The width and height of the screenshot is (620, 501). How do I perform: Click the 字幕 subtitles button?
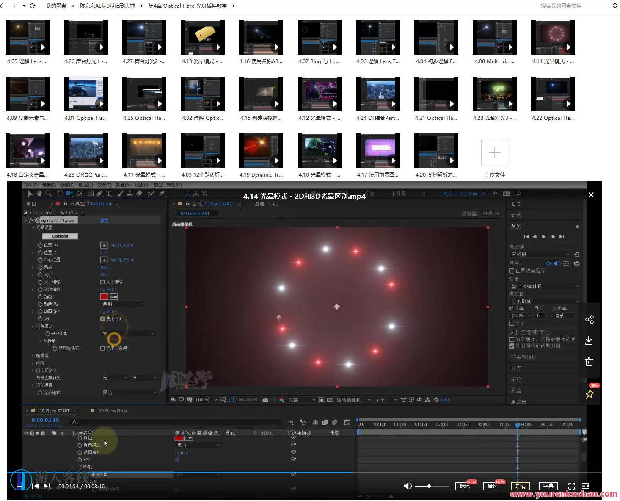click(548, 486)
